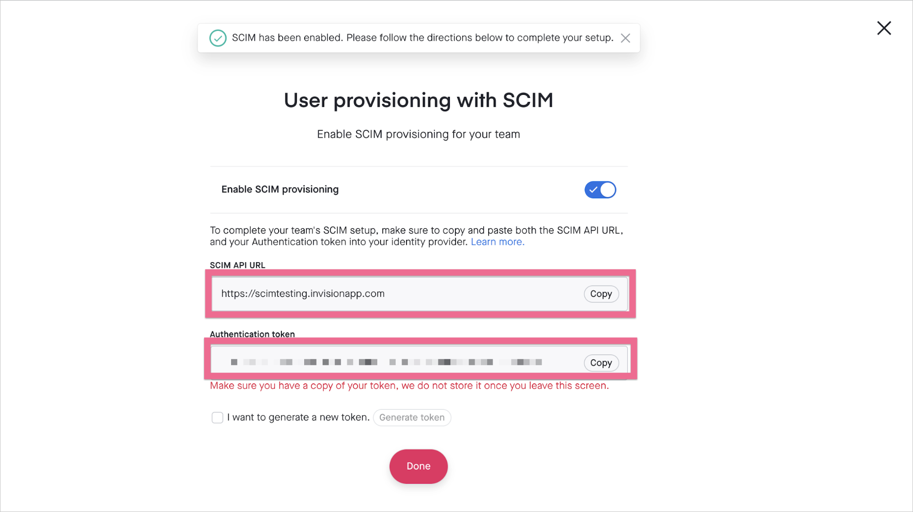
Task: Click the modal close X icon
Action: [x=885, y=28]
